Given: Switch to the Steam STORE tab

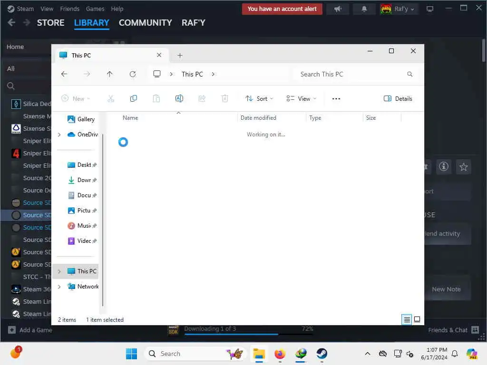Looking at the screenshot, I should [50, 23].
